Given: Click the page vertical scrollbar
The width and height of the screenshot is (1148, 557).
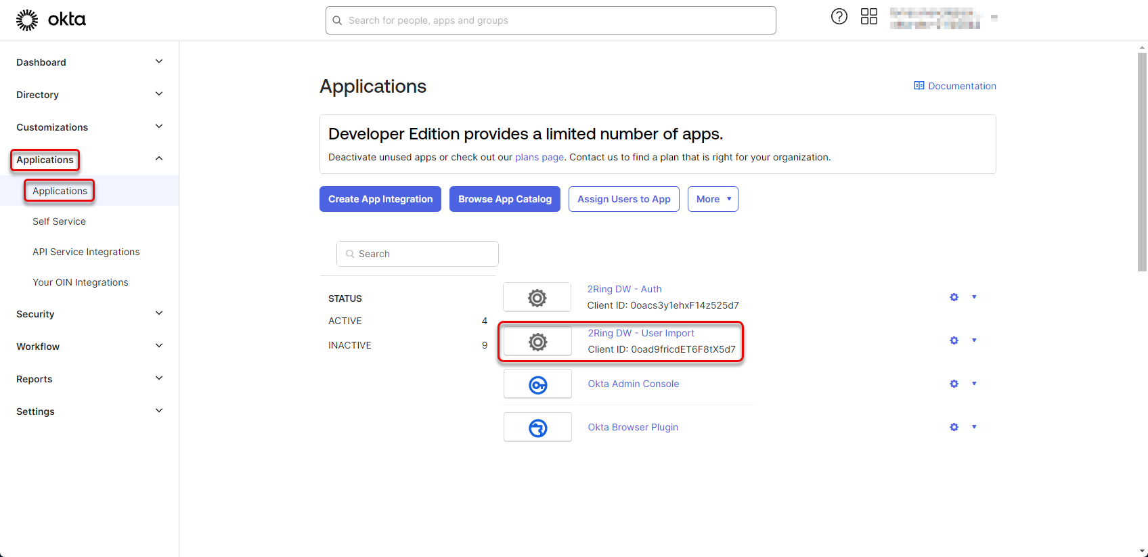Looking at the screenshot, I should tap(1142, 162).
